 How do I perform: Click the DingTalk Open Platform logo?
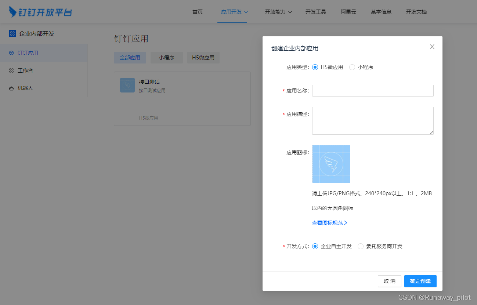[x=40, y=12]
